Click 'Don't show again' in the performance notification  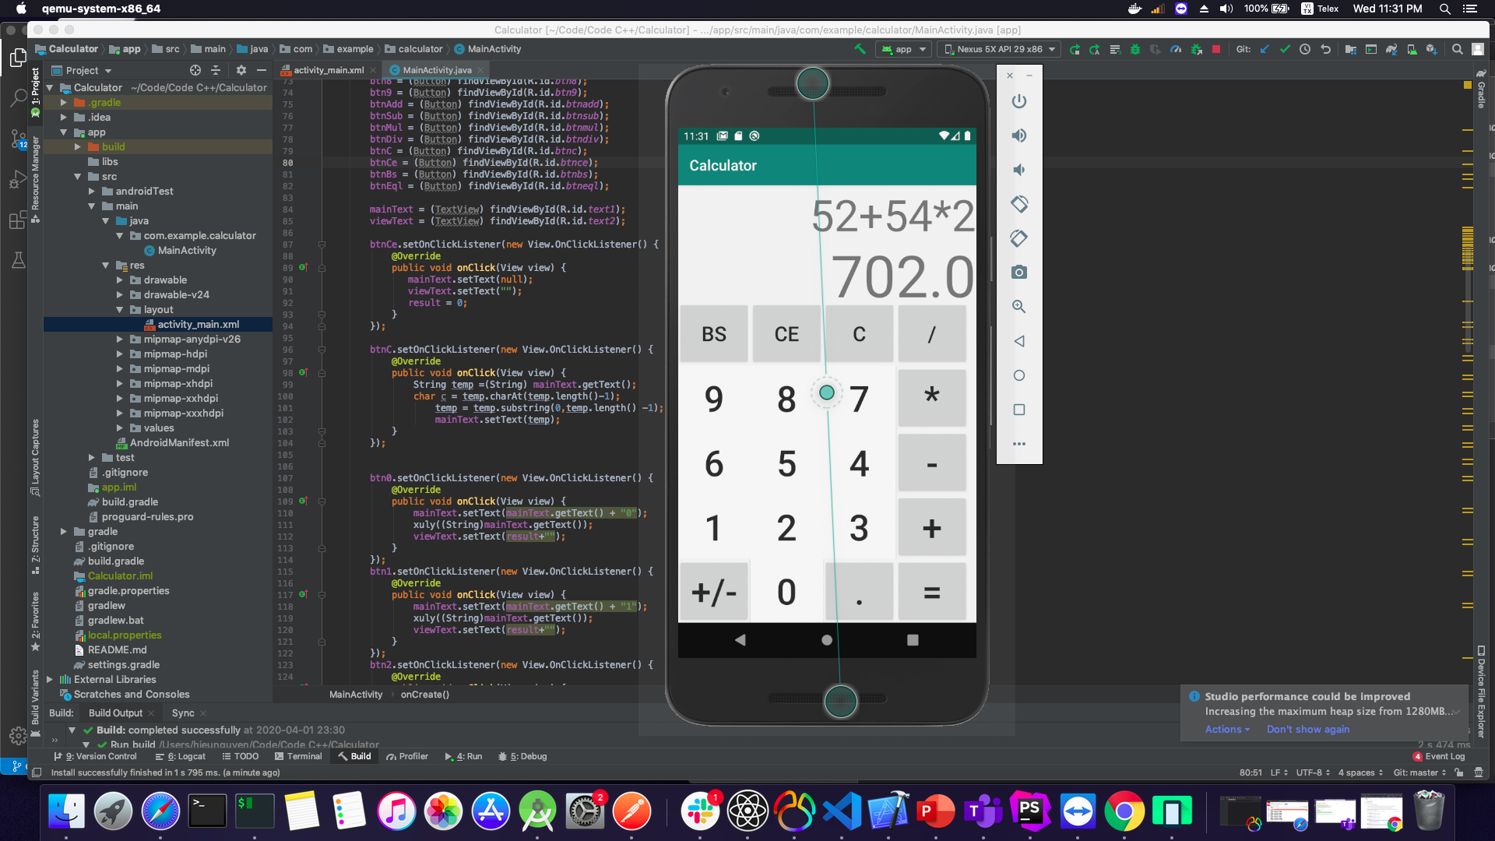(1308, 729)
